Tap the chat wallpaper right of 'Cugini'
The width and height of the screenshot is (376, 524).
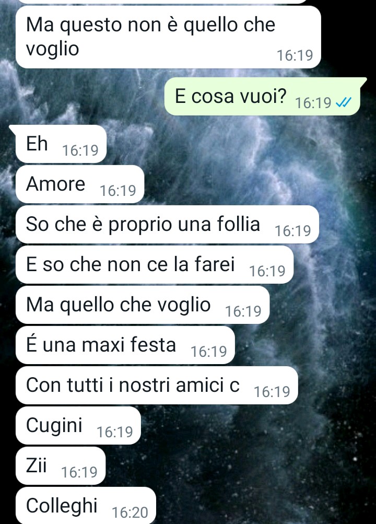click(x=257, y=425)
